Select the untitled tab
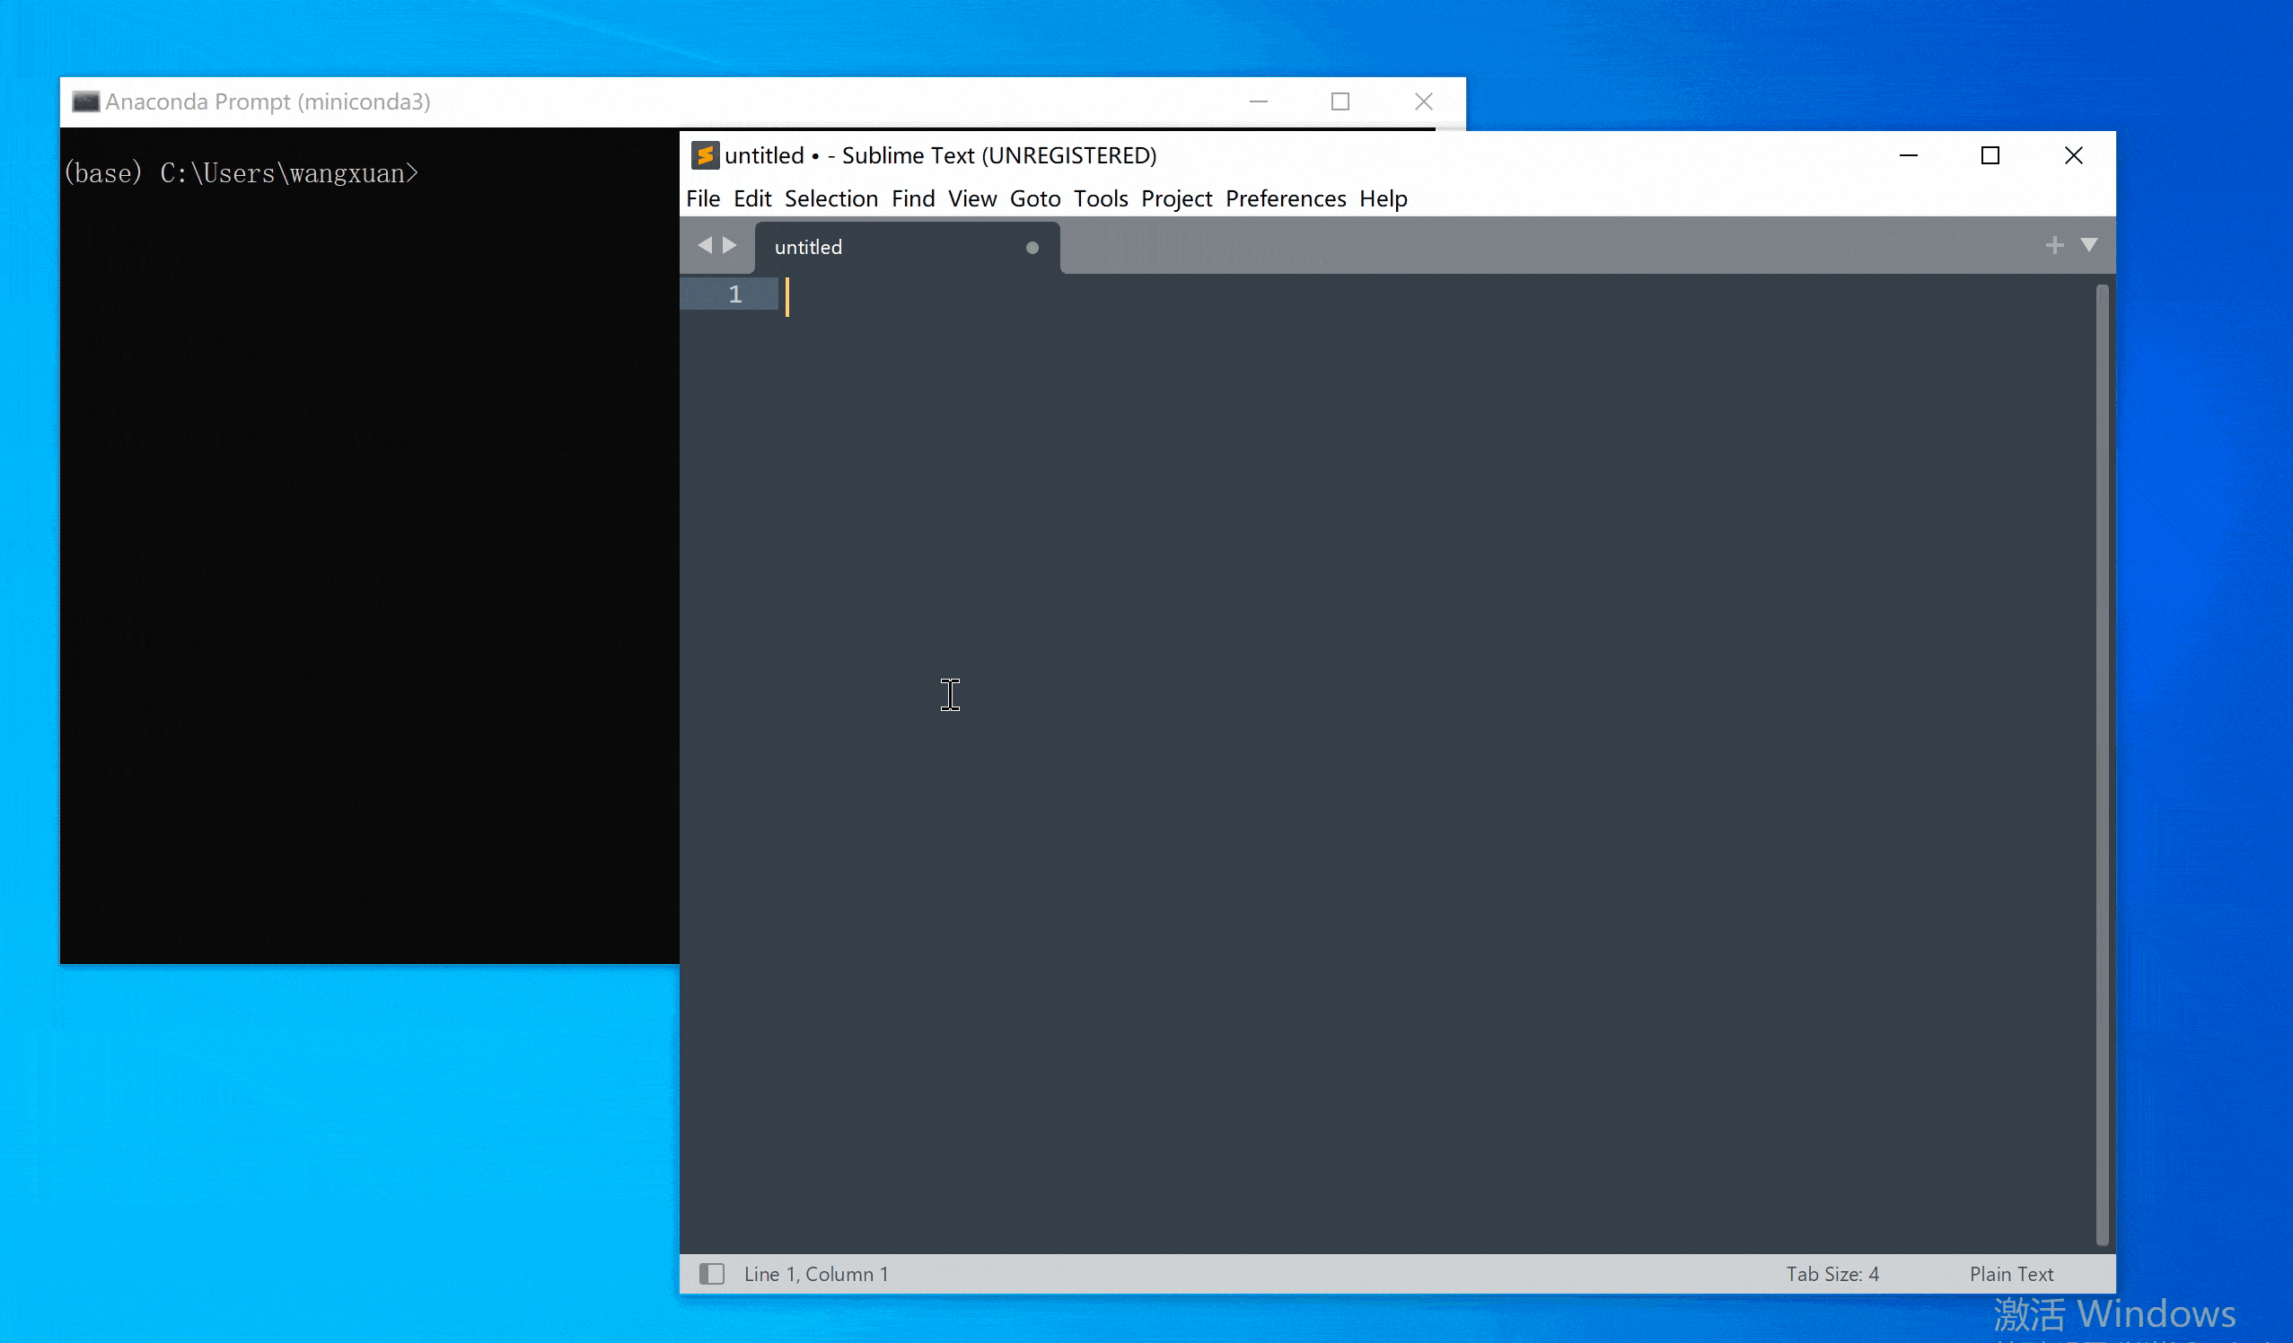This screenshot has height=1343, width=2293. click(x=808, y=248)
